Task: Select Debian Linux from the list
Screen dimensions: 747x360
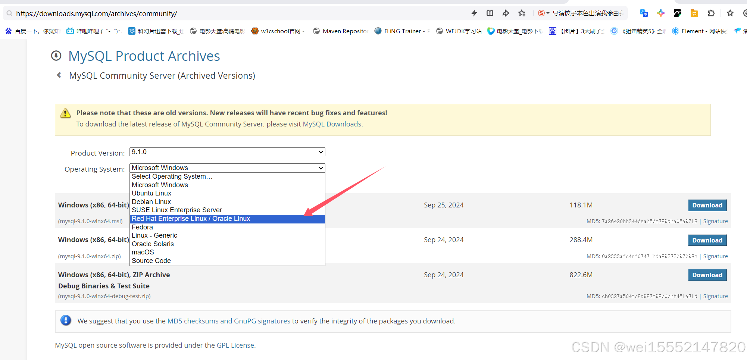Action: 227,202
